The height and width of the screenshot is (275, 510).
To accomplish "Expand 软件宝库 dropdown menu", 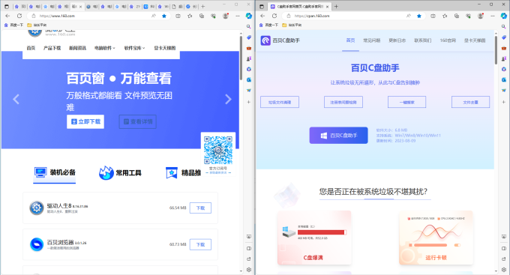I will [x=134, y=48].
